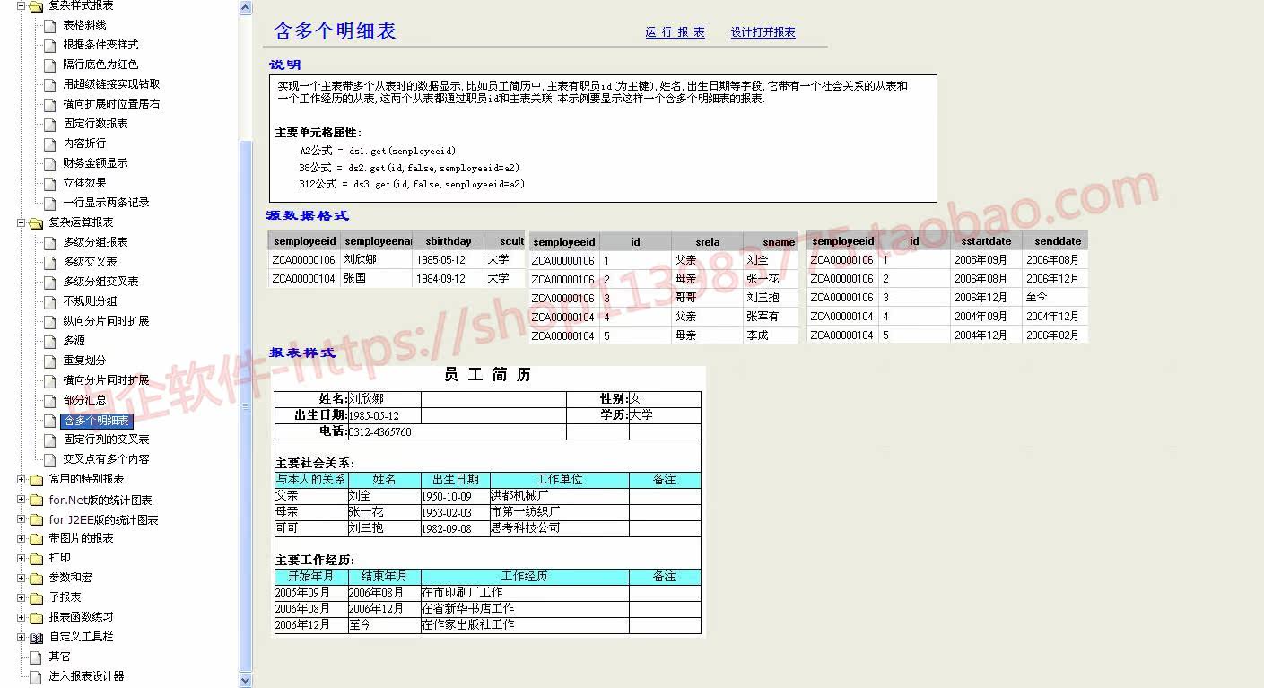
Task: Click the open folder icon of 复杂运算报表
Action: click(37, 222)
